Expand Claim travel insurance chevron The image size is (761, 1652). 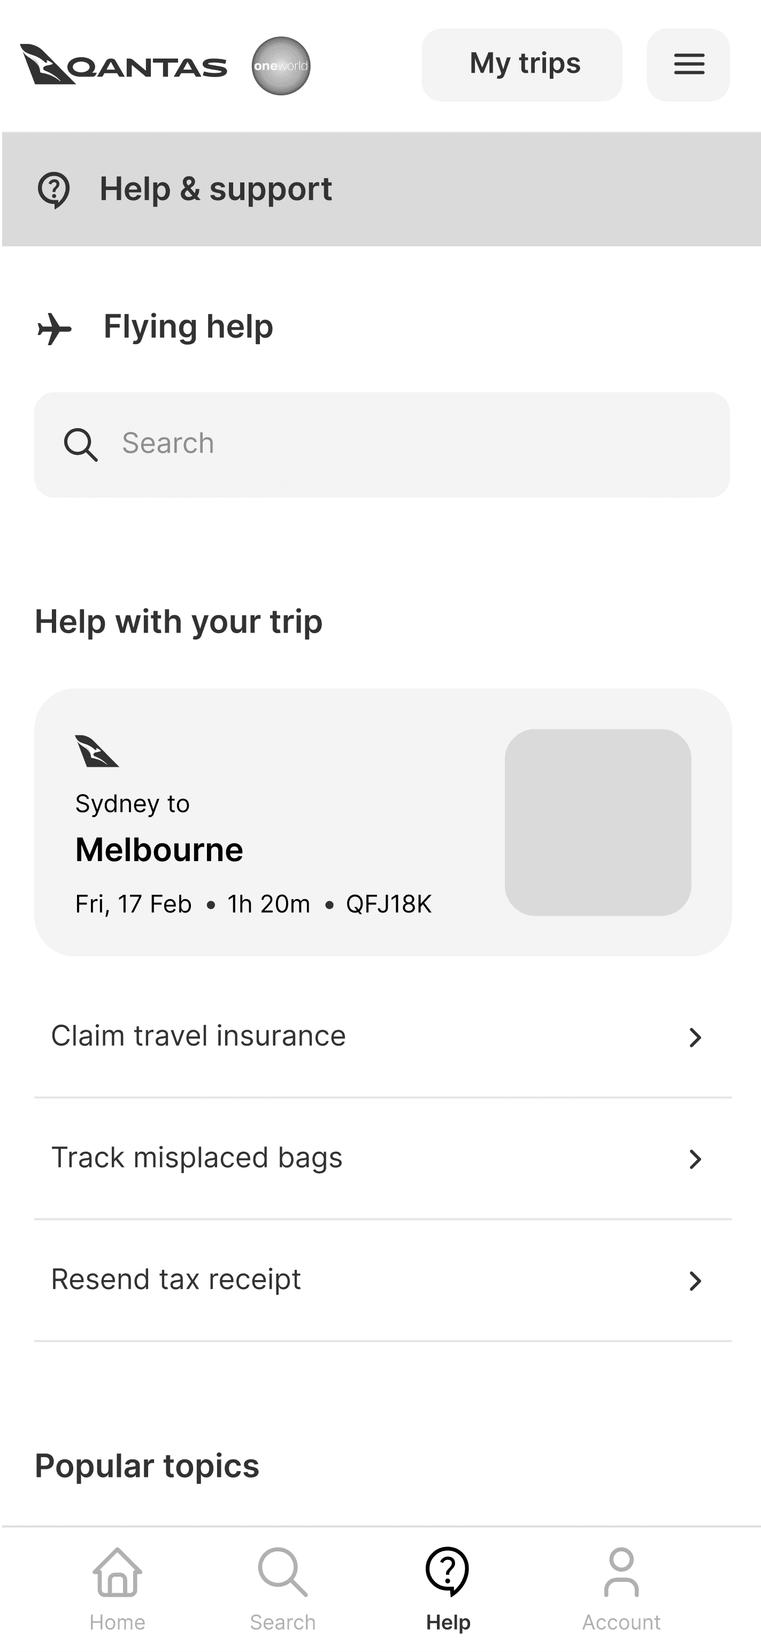point(695,1037)
